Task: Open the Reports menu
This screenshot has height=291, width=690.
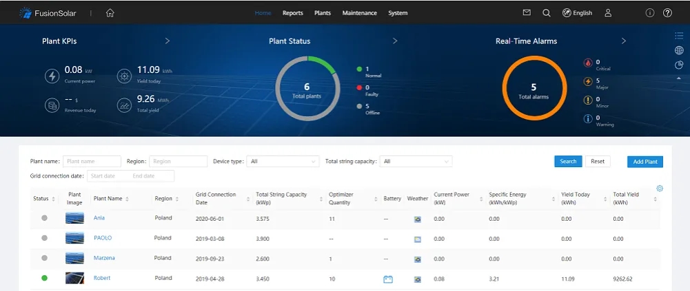Action: click(x=293, y=12)
